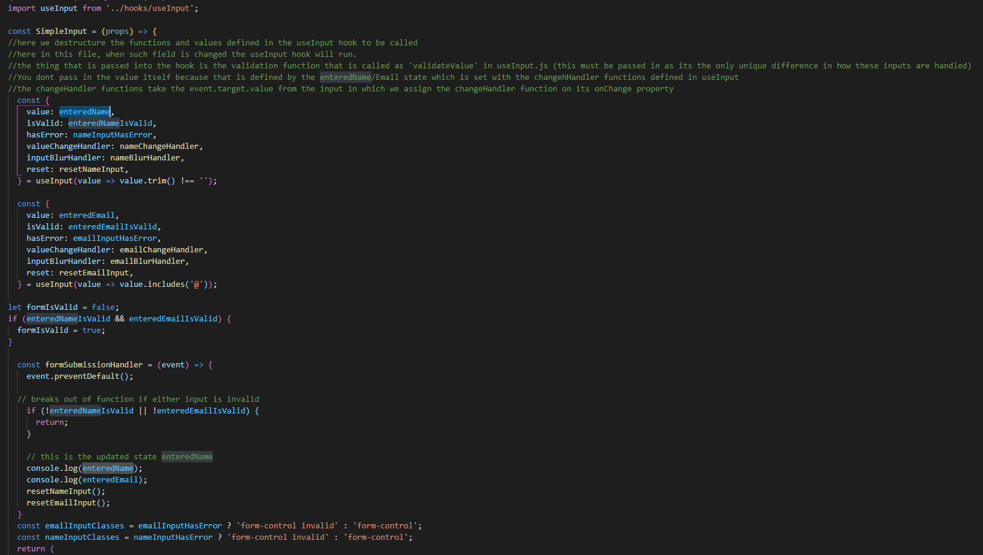Viewport: 983px width, 555px height.
Task: Click the console.log(enteredEmail) line
Action: click(x=87, y=480)
